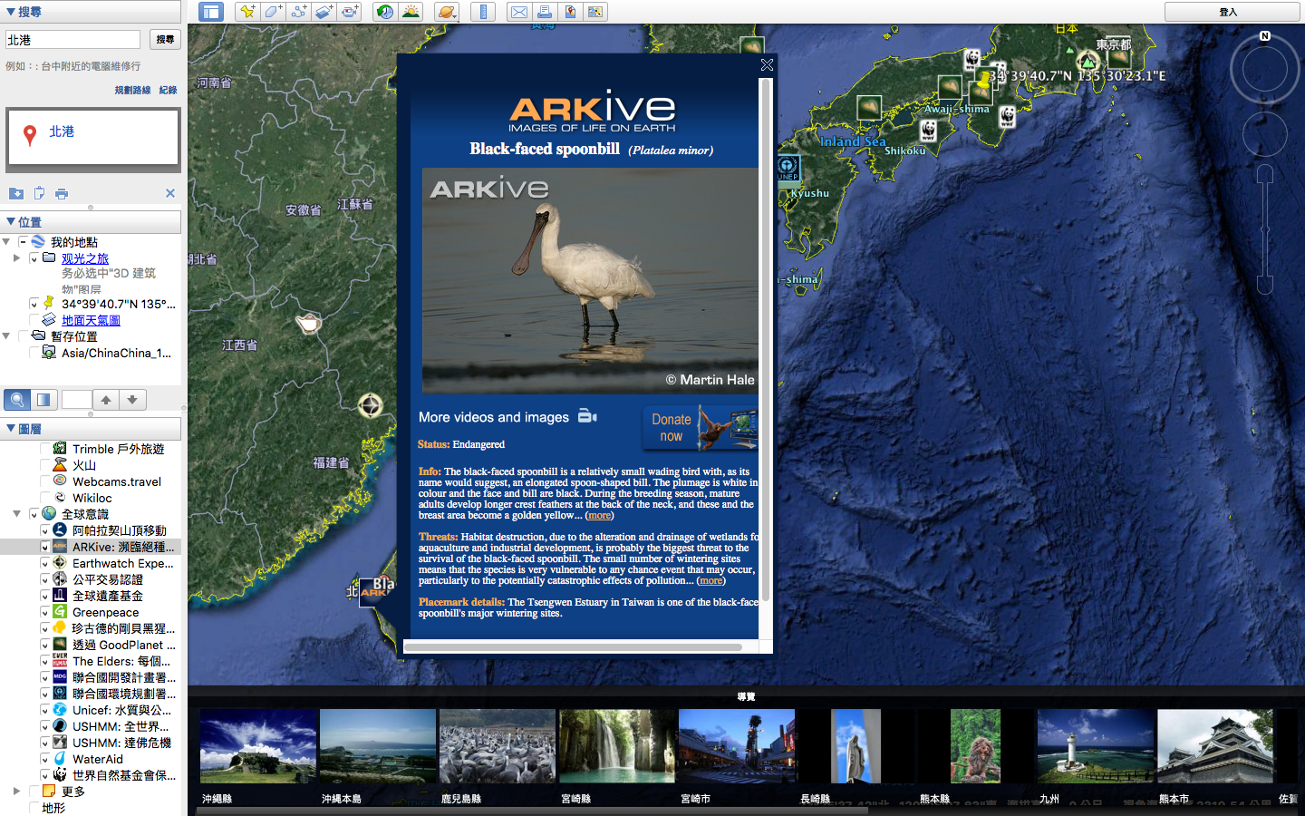Uncheck the Greenpeace layer checkbox
This screenshot has height=816, width=1305.
(x=45, y=612)
